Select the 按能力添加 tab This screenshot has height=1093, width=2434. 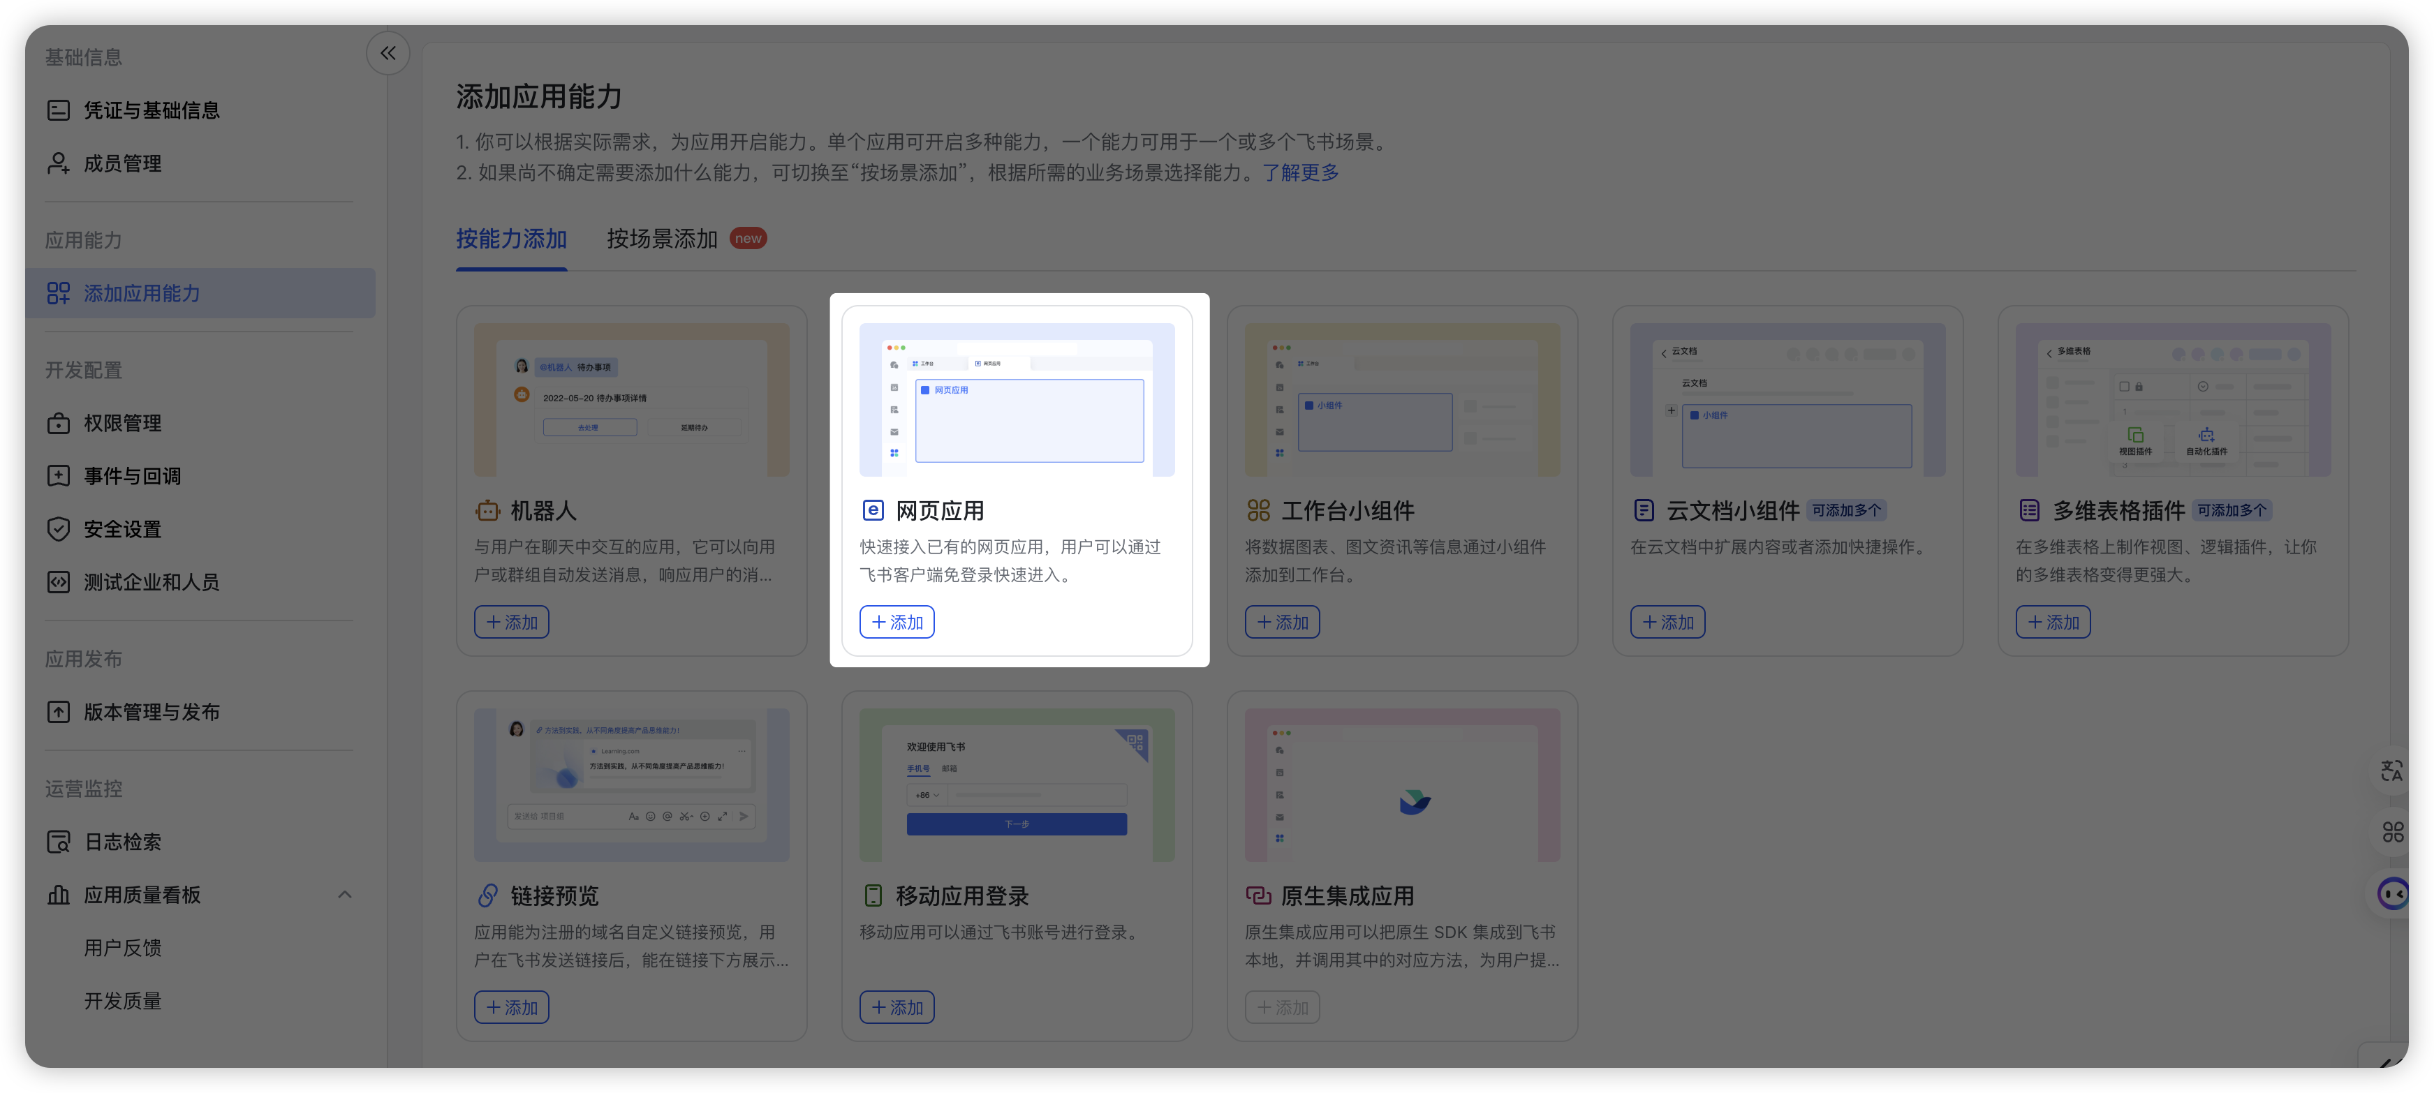[511, 239]
